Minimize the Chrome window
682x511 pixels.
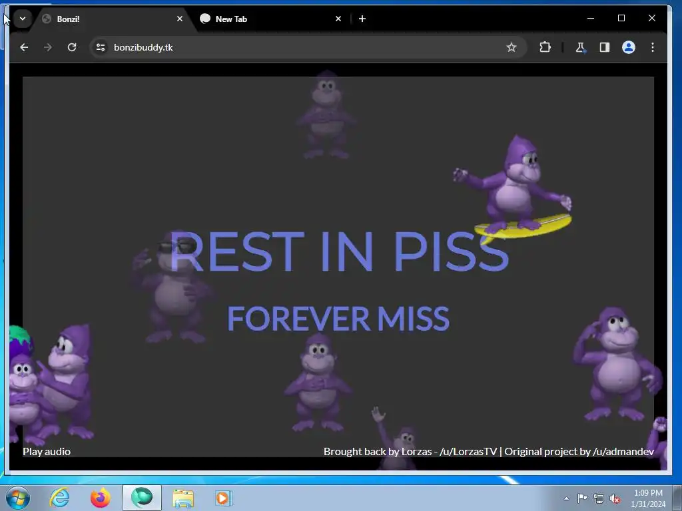pos(591,18)
